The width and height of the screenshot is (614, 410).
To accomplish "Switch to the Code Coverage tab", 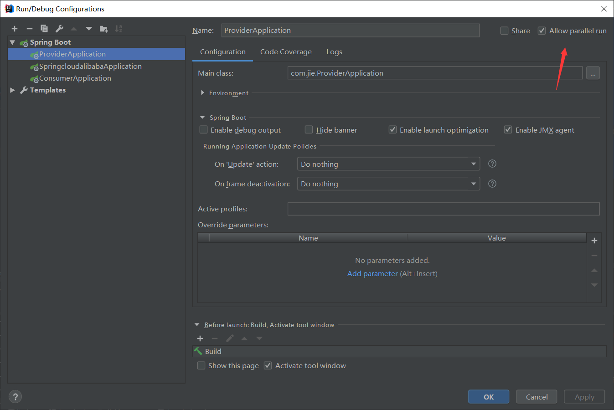I will coord(286,52).
